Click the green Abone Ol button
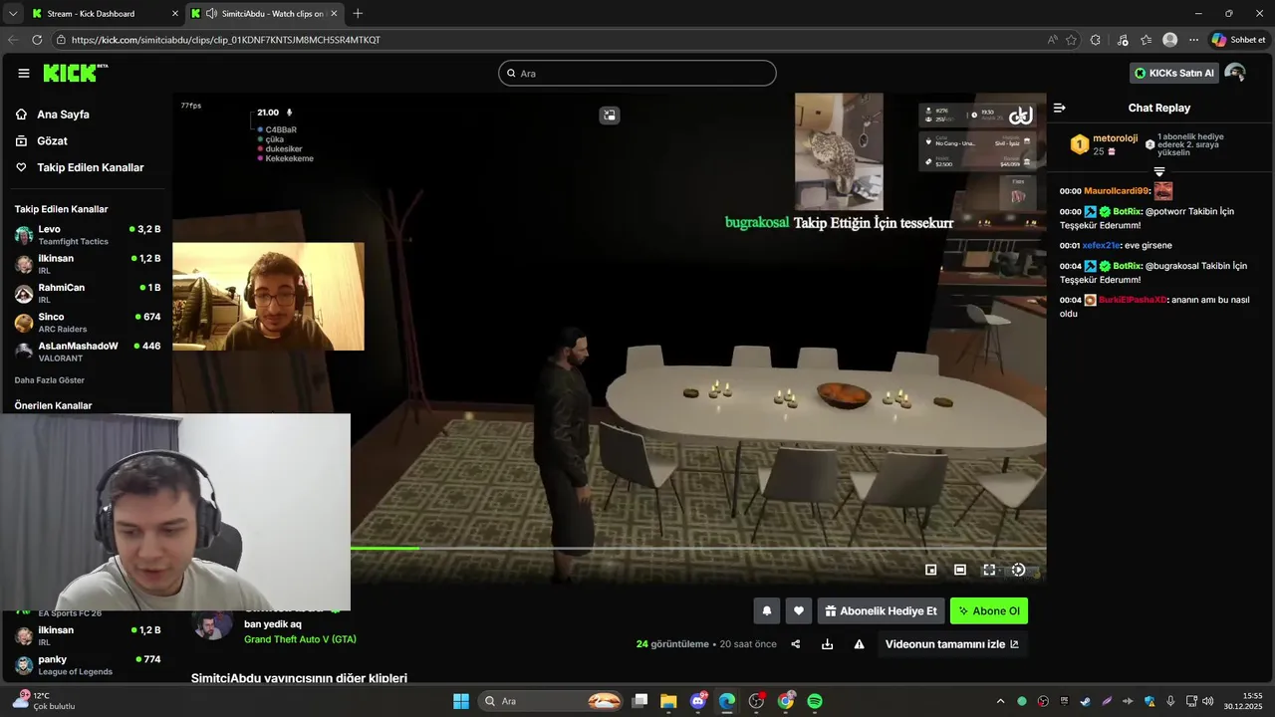The width and height of the screenshot is (1275, 717). (x=989, y=611)
